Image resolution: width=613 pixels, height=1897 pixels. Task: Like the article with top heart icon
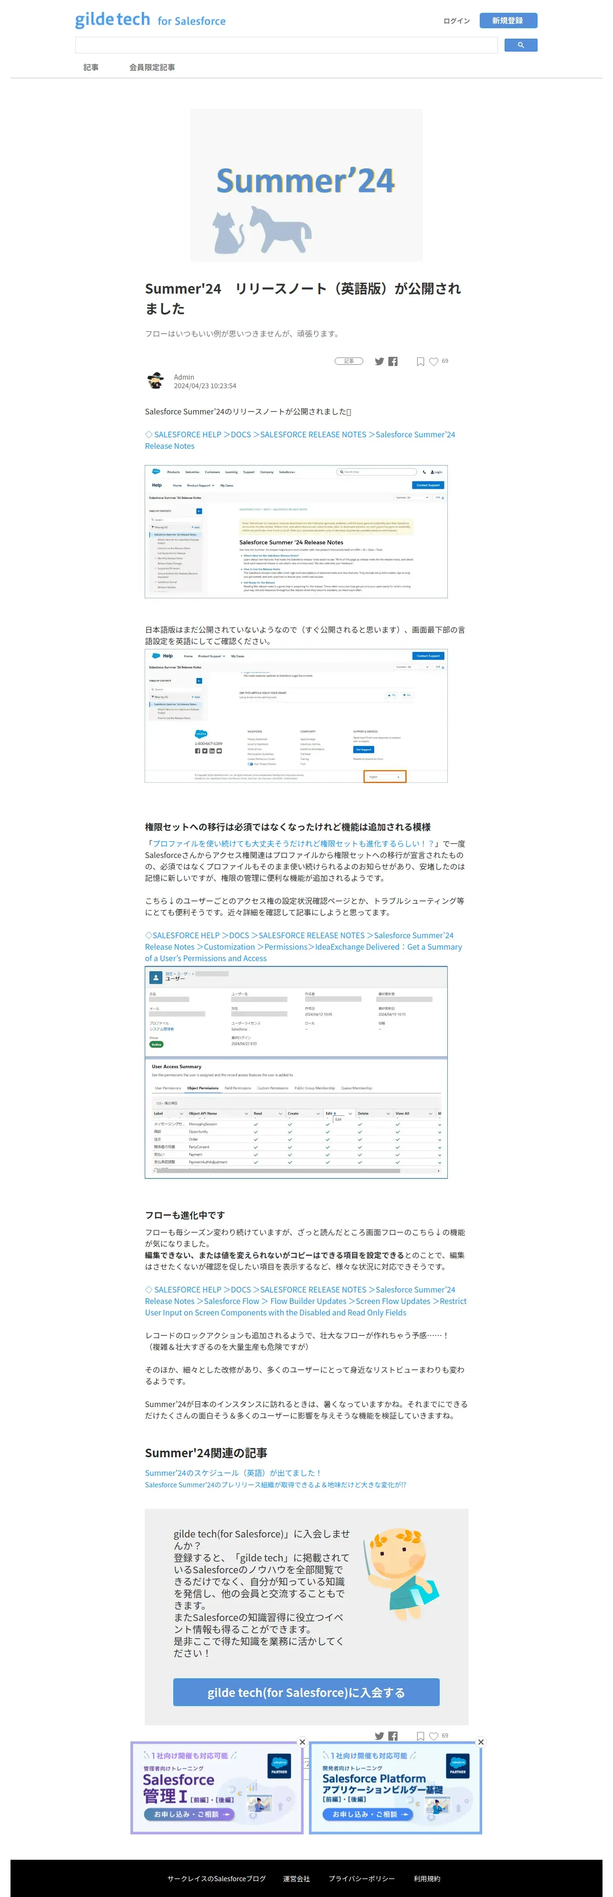pyautogui.click(x=433, y=361)
